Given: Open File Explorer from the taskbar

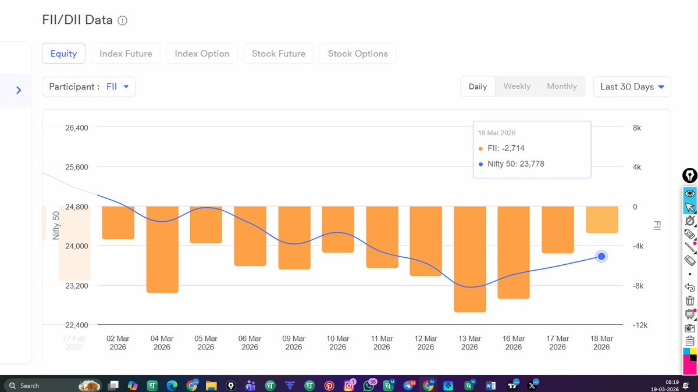Looking at the screenshot, I should click(x=211, y=385).
